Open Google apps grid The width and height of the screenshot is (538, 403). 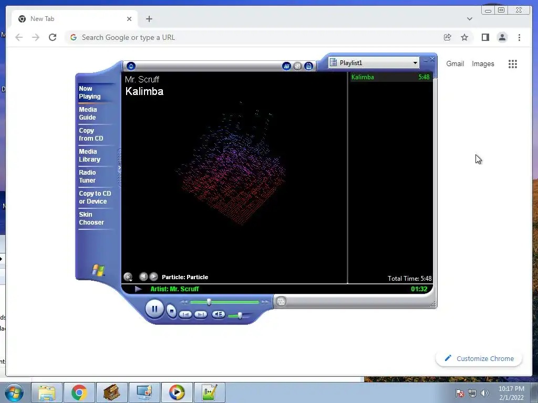point(513,63)
